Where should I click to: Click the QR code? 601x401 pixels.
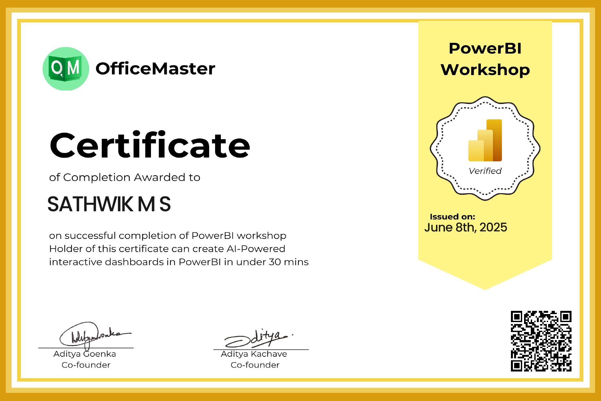coord(541,341)
